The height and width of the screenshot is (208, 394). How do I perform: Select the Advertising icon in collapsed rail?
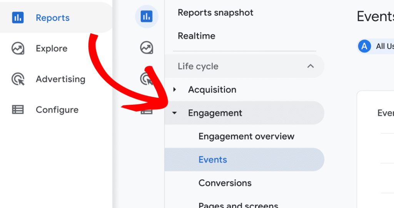(x=146, y=79)
